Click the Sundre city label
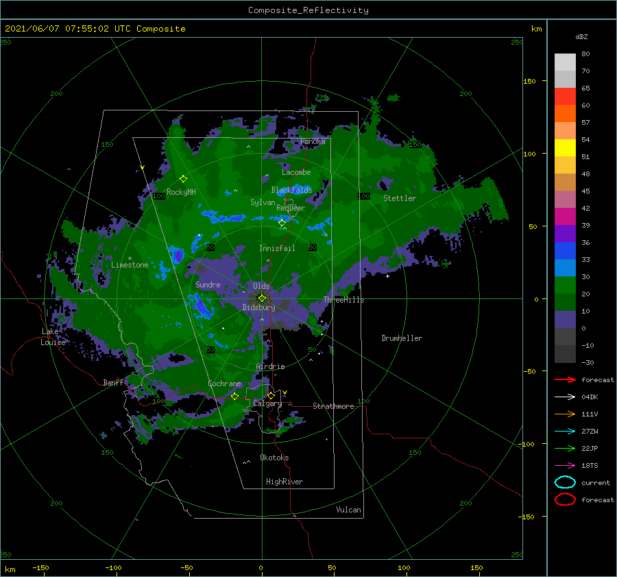Viewport: 617px width, 577px height. click(x=208, y=284)
